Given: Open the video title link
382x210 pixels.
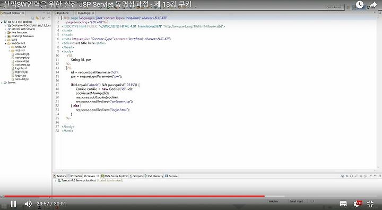Looking at the screenshot, I should (98, 4).
